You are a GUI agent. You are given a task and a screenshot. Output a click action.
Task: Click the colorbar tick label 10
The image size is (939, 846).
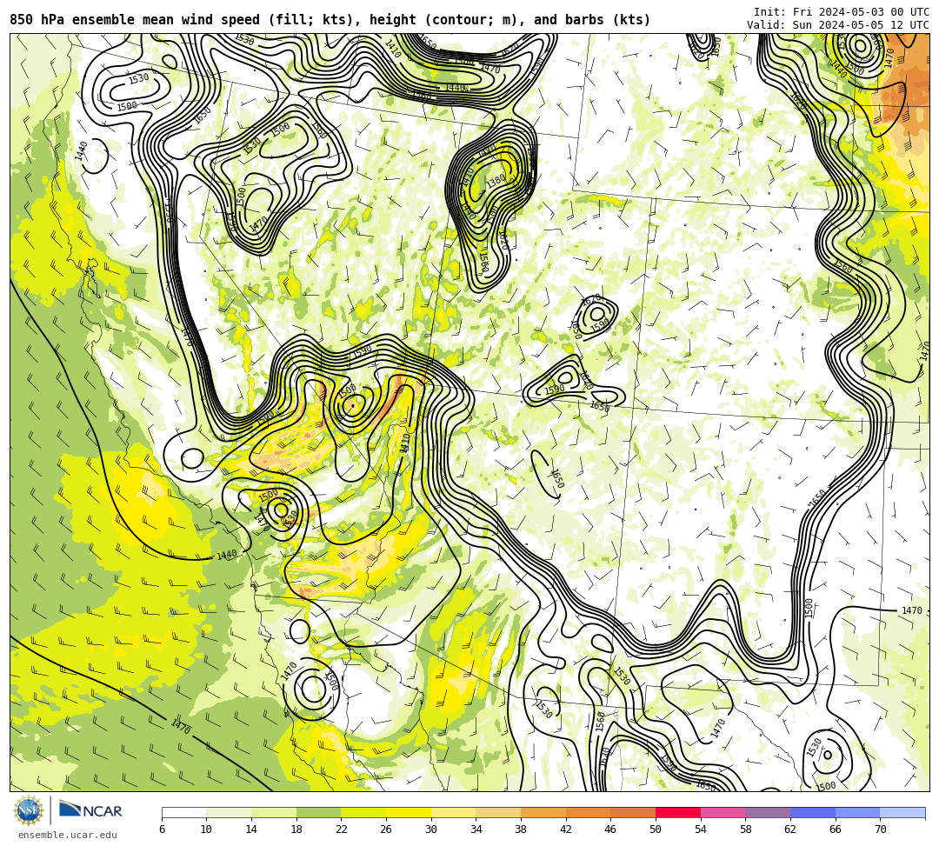pyautogui.click(x=207, y=829)
